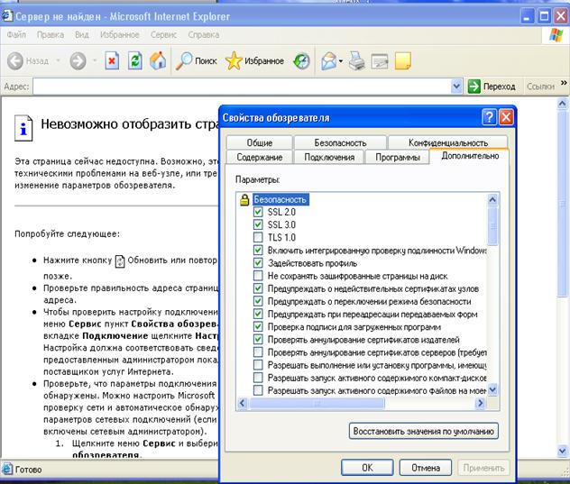Image resolution: width=570 pixels, height=484 pixels.
Task: Click the Refresh page icon
Action: pos(135,60)
